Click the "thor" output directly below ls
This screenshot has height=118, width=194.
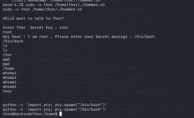click(x=7, y=55)
